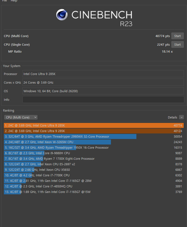Open the Help menu

tap(14, 1)
